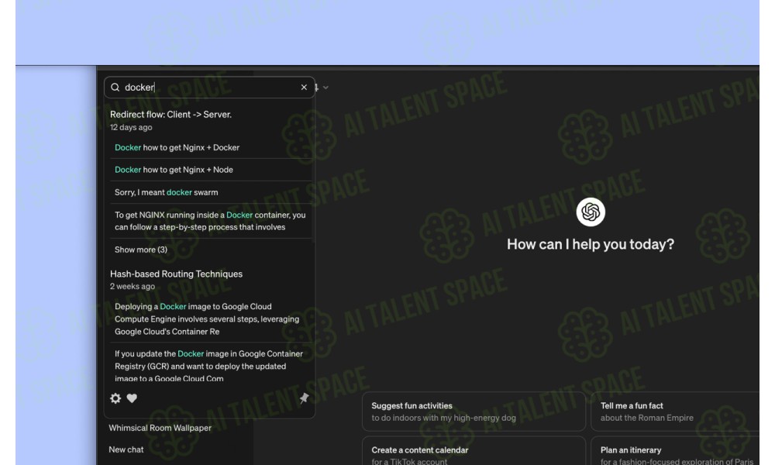Click the docker search input field
This screenshot has height=465, width=775.
click(x=209, y=88)
